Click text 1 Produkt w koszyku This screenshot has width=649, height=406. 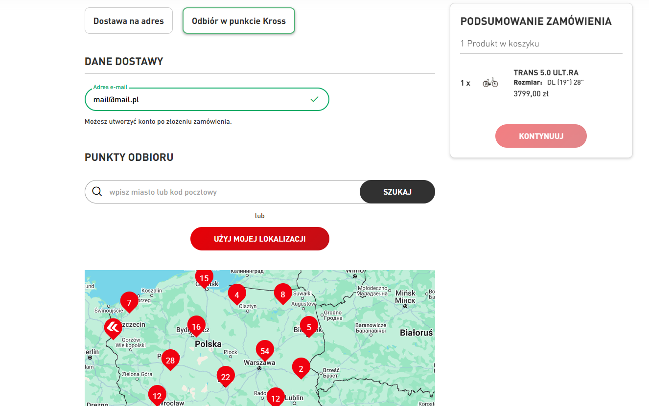(500, 44)
